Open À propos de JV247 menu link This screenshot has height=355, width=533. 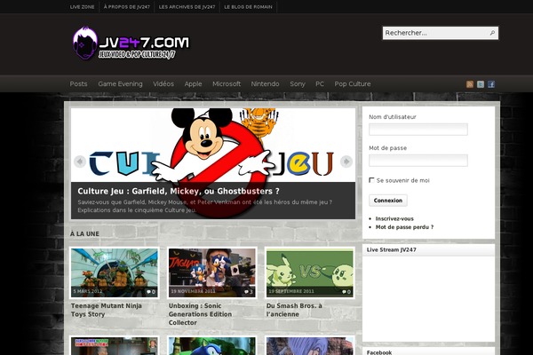127,7
